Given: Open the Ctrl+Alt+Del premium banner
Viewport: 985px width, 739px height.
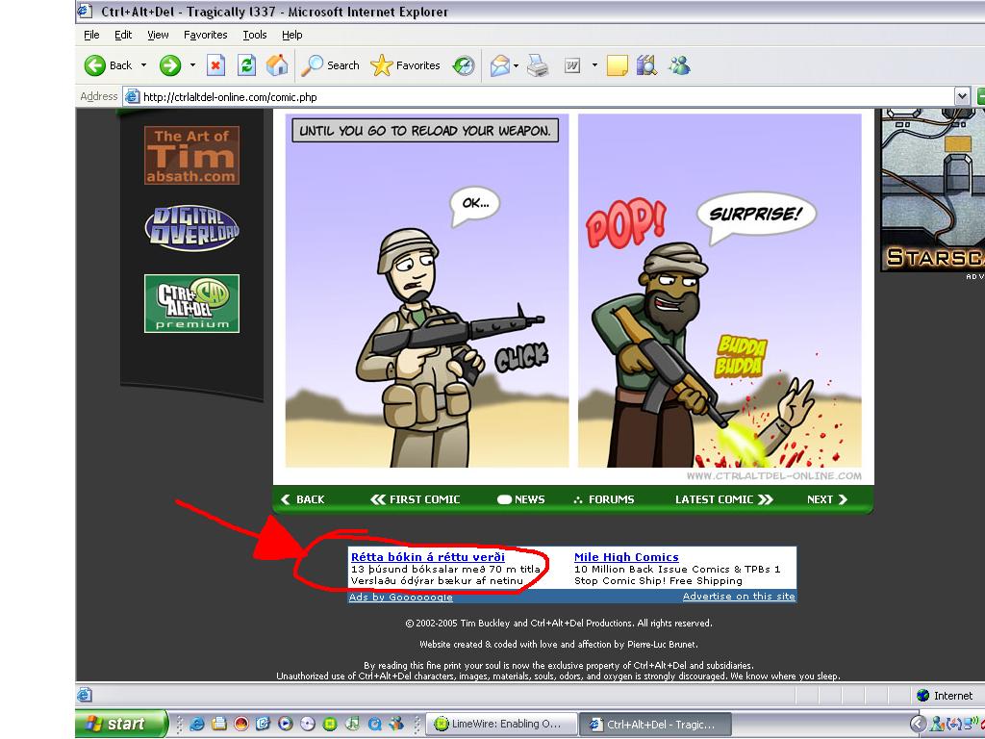Looking at the screenshot, I should (x=191, y=303).
